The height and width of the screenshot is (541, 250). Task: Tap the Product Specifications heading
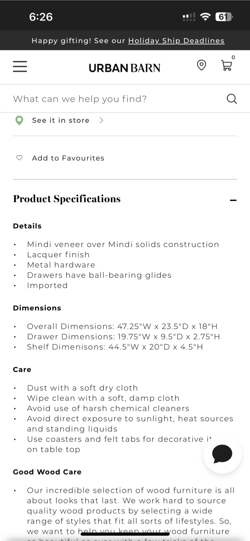67,199
